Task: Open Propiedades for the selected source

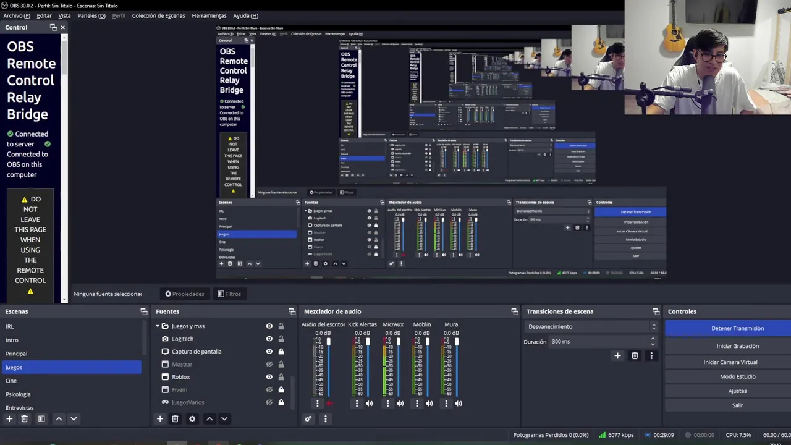Action: coord(184,294)
